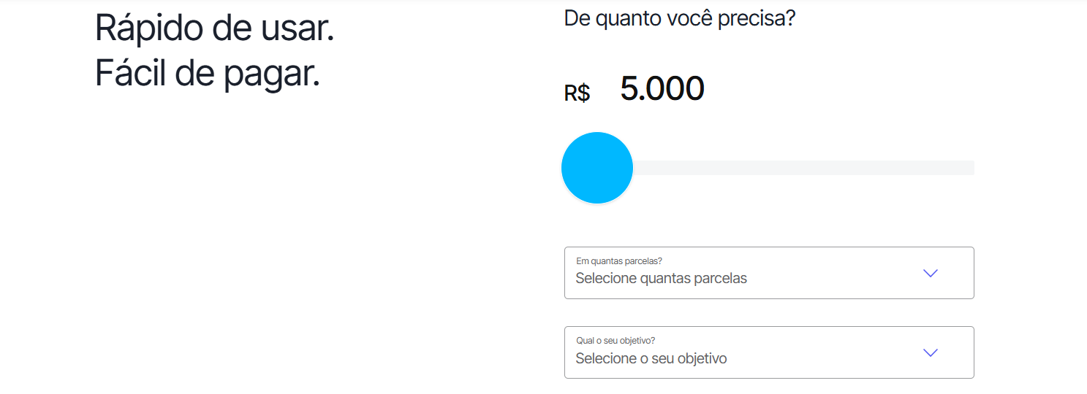Click the 'Selecione quantas parcelas' placeholder text

(661, 279)
